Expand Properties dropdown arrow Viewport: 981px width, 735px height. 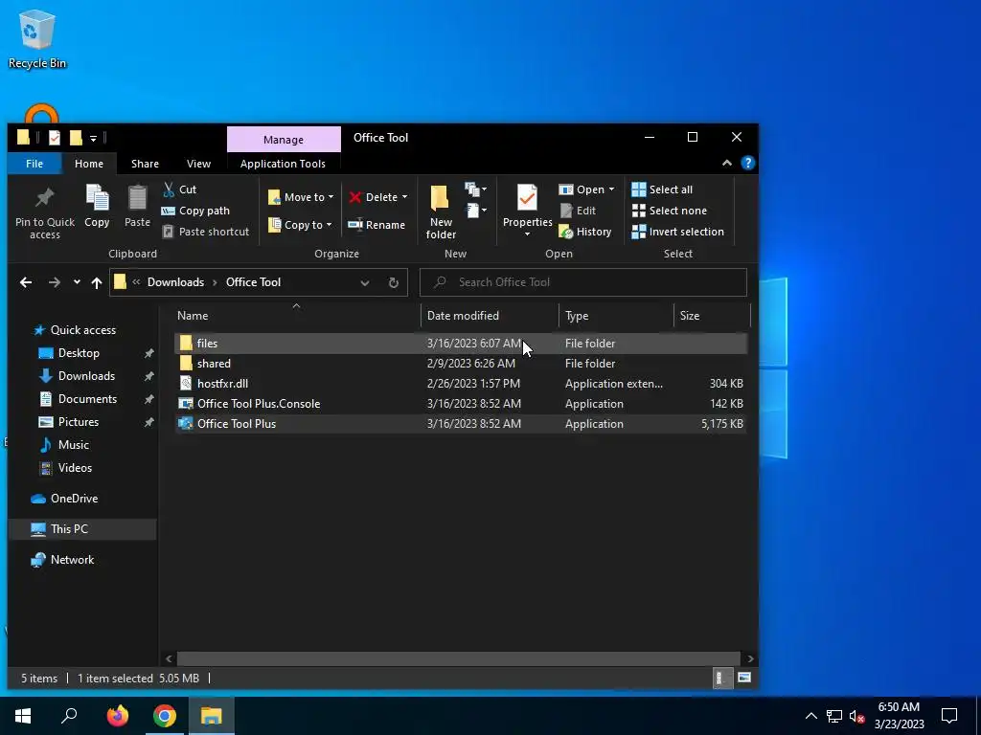tap(527, 234)
